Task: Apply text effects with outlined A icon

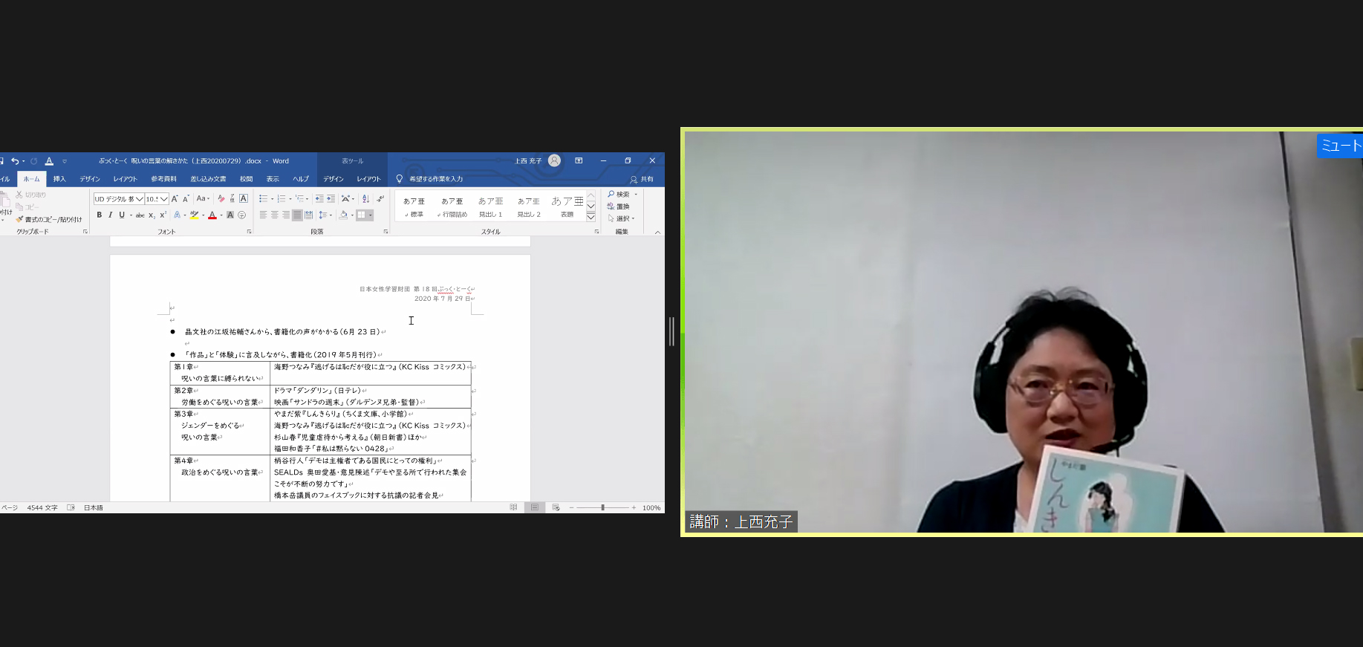Action: pos(177,215)
